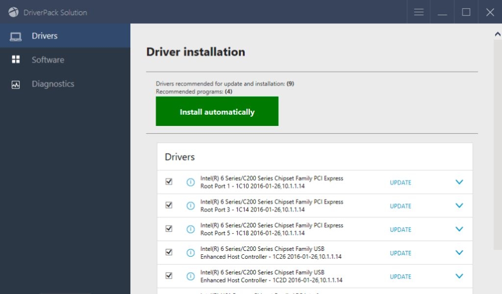Open the Software section icon
The width and height of the screenshot is (502, 294).
[17, 60]
